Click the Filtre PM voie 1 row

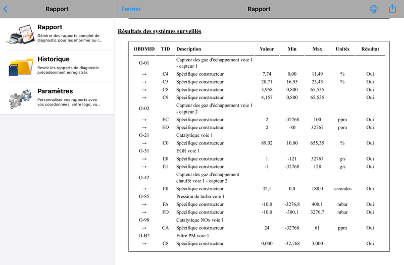[259, 236]
